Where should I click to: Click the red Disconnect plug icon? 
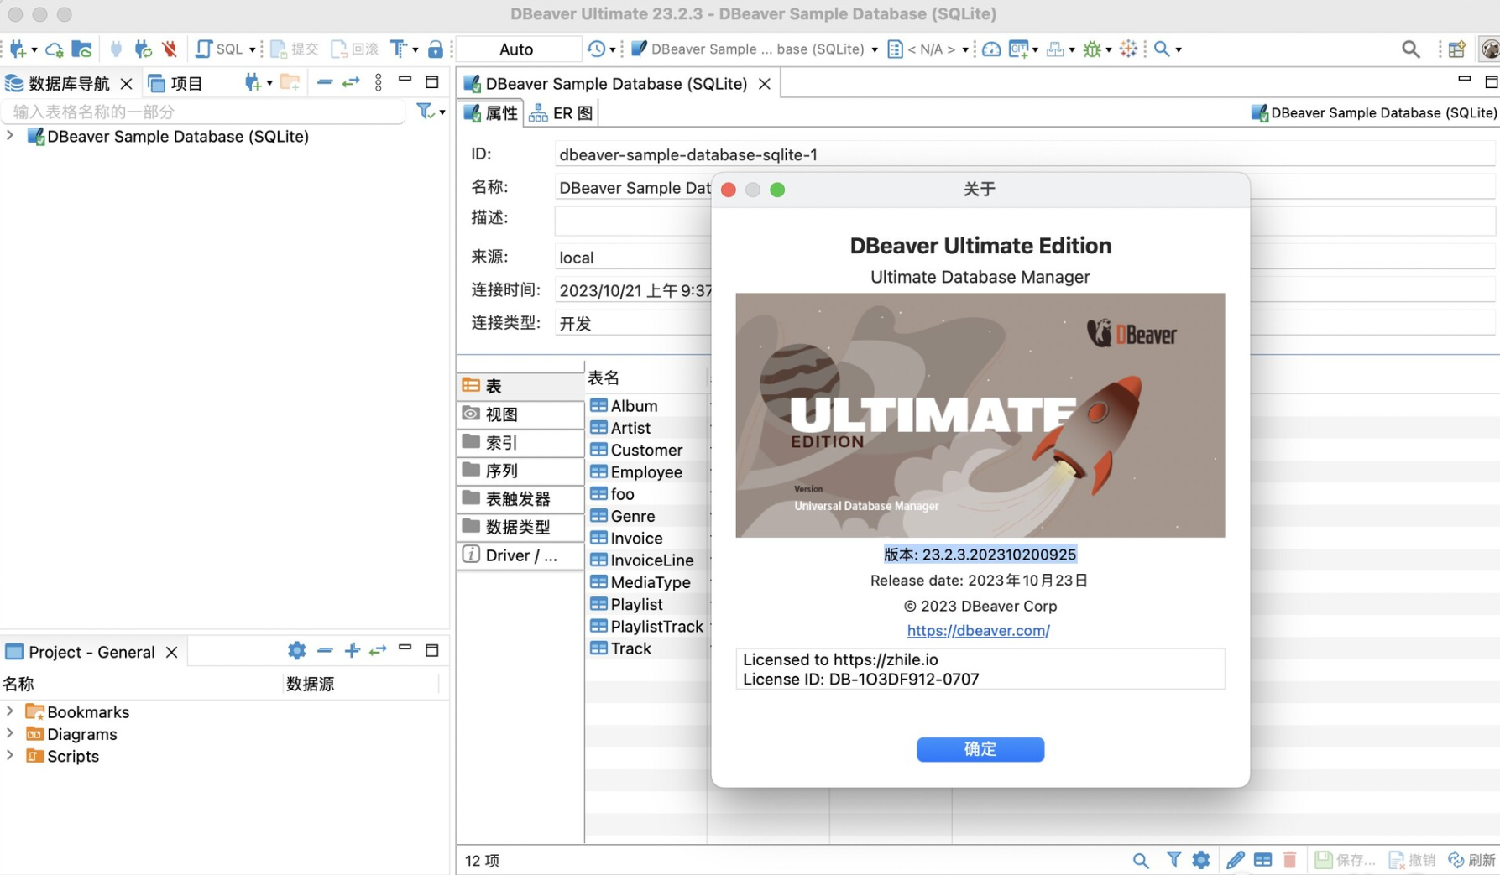[x=170, y=49]
